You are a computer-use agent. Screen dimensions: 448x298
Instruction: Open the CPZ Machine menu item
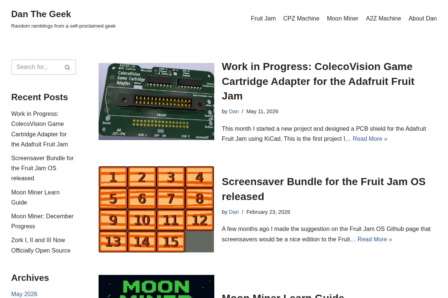(x=301, y=18)
